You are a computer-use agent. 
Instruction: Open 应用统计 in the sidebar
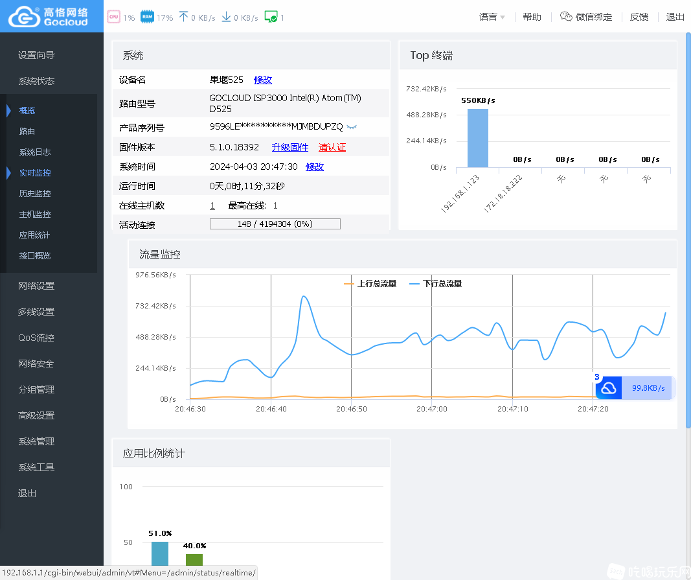click(x=34, y=235)
